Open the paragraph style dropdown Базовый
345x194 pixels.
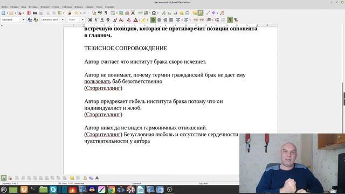(x=23, y=20)
